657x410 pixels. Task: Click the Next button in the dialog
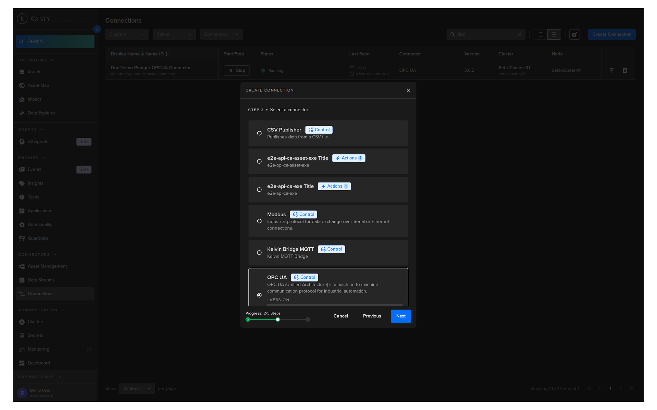401,316
